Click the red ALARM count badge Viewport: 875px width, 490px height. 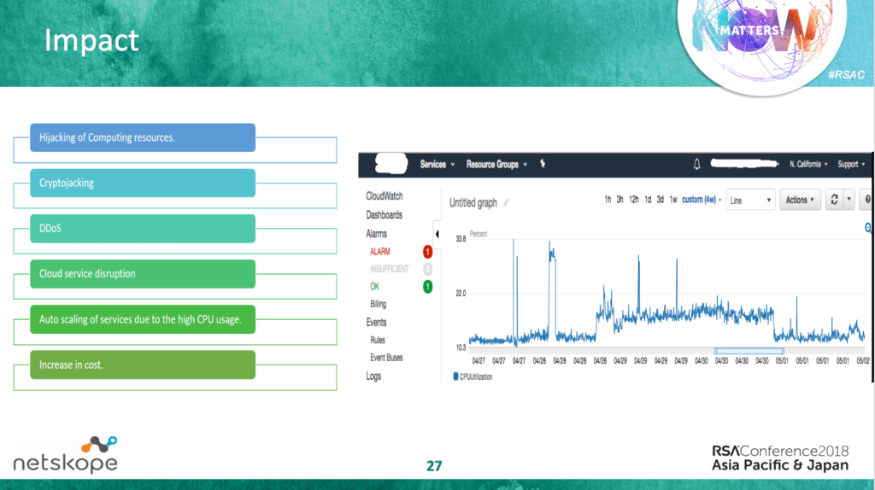coord(427,252)
